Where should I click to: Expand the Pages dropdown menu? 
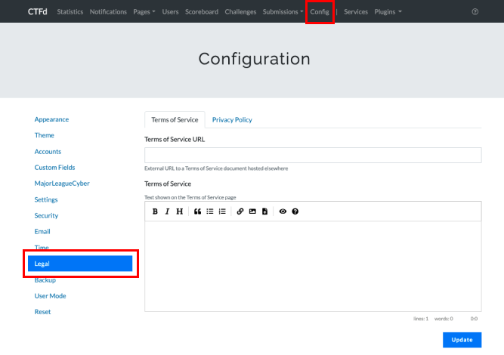point(144,12)
